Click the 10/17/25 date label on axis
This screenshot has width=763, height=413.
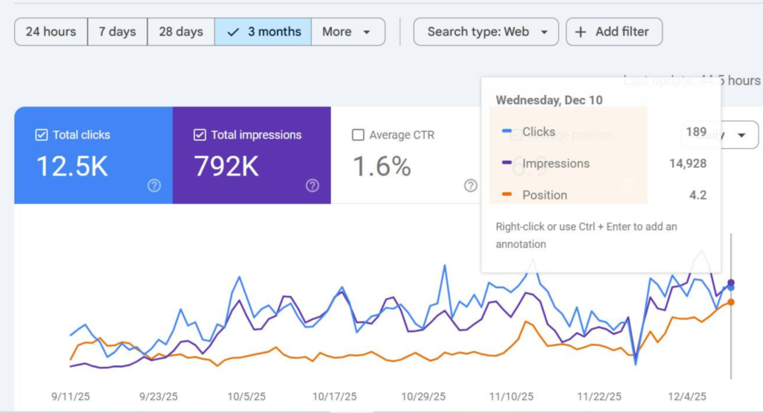(335, 397)
